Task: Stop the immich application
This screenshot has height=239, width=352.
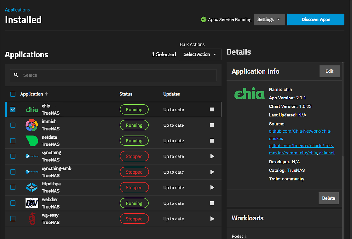Action: (212, 125)
